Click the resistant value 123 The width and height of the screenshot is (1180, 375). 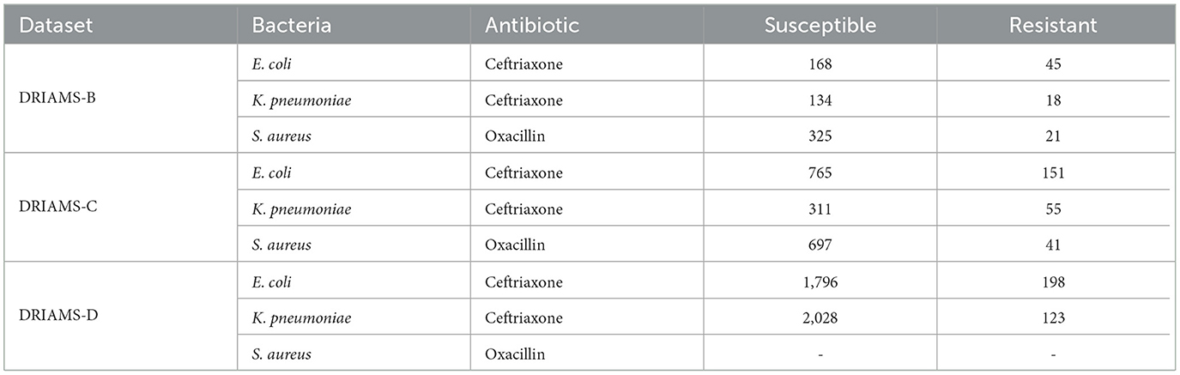[x=1054, y=318]
